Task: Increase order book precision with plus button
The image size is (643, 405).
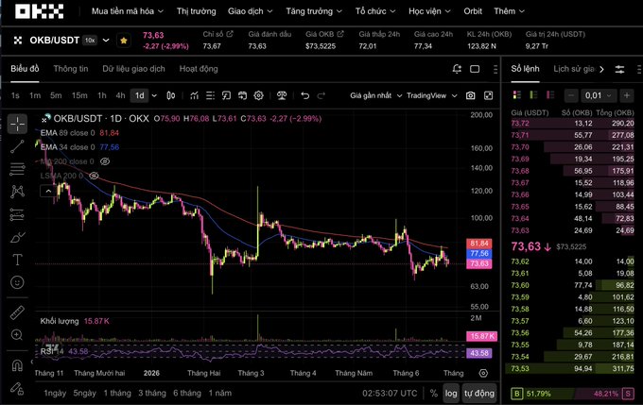Action: [x=627, y=95]
